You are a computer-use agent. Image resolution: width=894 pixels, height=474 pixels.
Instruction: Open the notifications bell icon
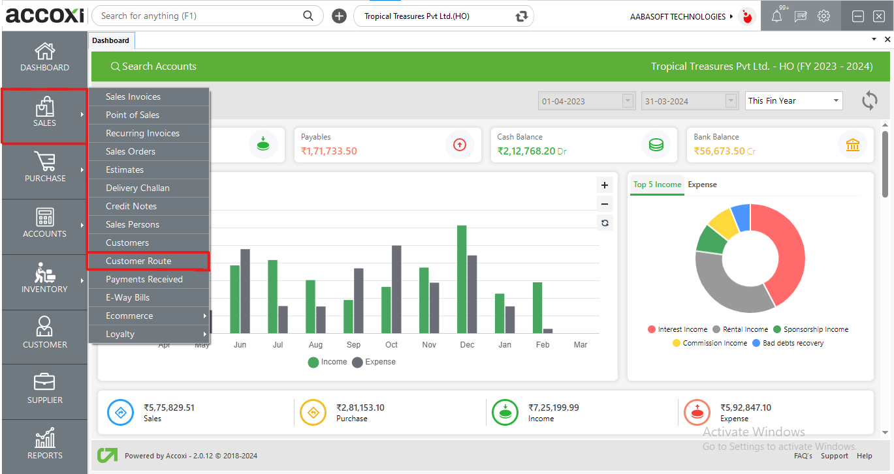(776, 17)
